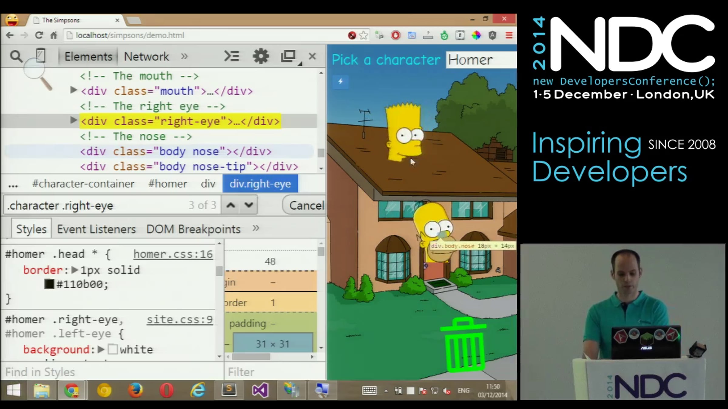Open the color wheel picker extension
This screenshot has width=728, height=409.
click(476, 35)
